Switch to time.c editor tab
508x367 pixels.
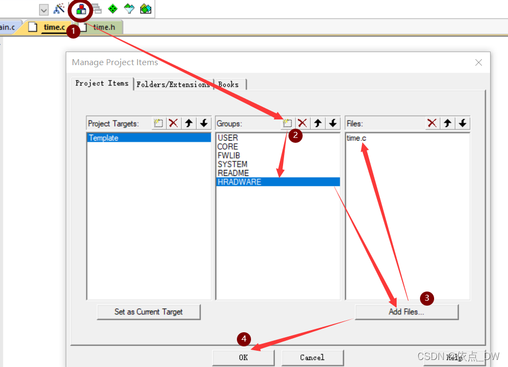point(54,27)
